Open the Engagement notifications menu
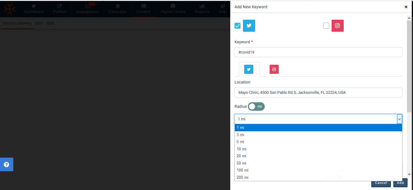This screenshot has height=190, width=413. [87, 9]
